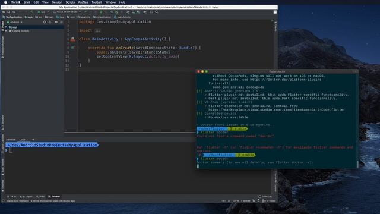Image resolution: width=380 pixels, height=214 pixels.
Task: Open Project panel gear settings icon
Action: click(x=56, y=22)
